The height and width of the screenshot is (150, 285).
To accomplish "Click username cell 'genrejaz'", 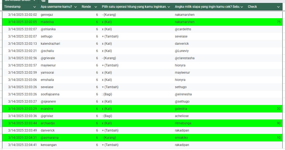I will 47,15.
